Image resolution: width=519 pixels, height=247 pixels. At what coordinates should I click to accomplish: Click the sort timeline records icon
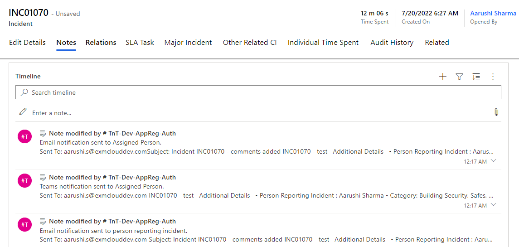(x=476, y=77)
